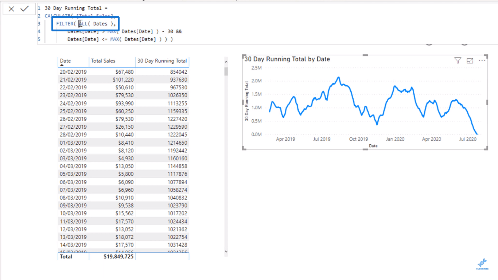The width and height of the screenshot is (498, 280).
Task: Cancel the formula edit with X icon
Action: point(11,9)
